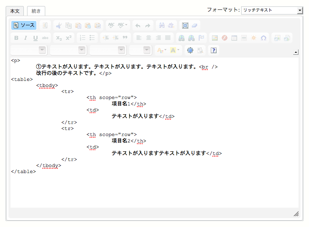Collapse the editor toolbar

point(296,52)
